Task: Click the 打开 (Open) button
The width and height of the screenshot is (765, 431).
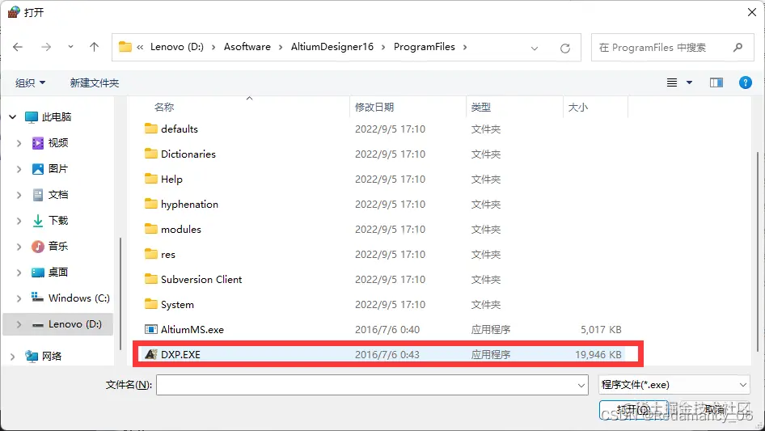Action: [633, 409]
